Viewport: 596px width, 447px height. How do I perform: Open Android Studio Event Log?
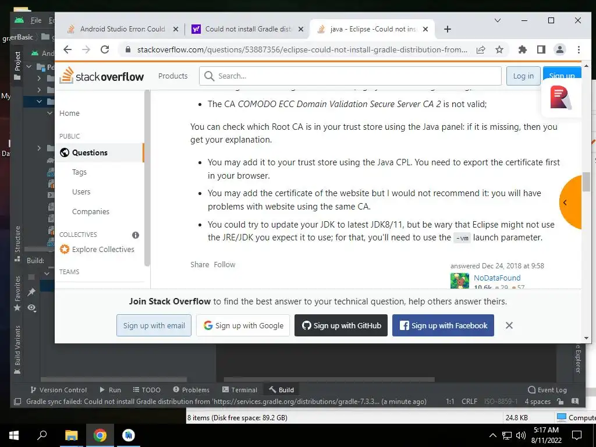coord(547,389)
